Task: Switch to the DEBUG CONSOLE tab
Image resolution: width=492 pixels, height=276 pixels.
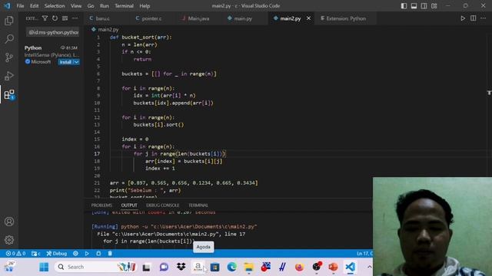Action: [x=162, y=205]
